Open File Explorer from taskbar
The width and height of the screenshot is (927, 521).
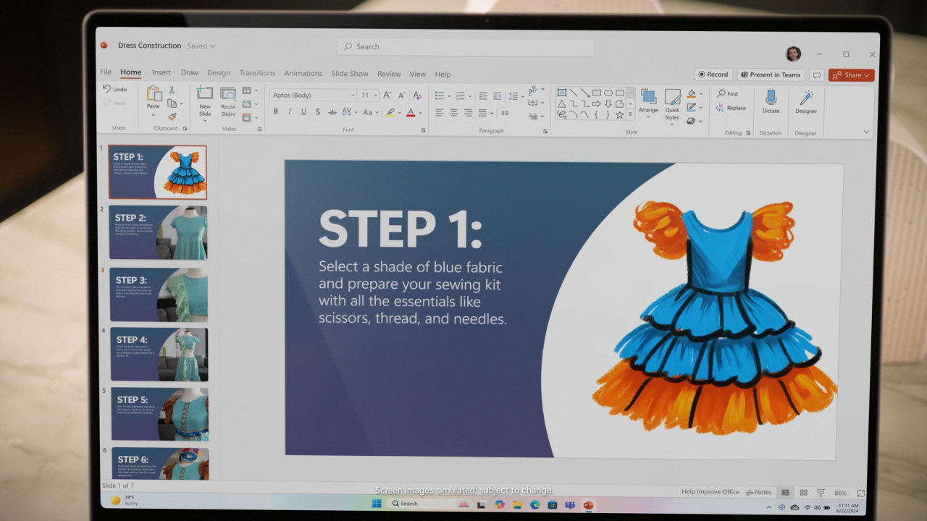coord(518,504)
